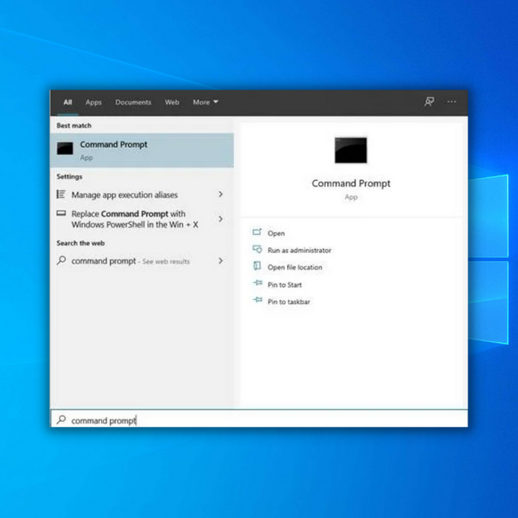Switch to the Web tab
Screen dimensions: 518x518
(x=172, y=102)
